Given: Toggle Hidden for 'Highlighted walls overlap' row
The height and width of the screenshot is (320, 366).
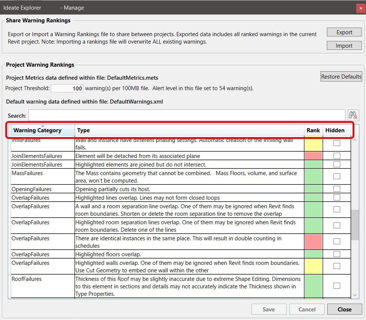Looking at the screenshot, I should point(337,266).
